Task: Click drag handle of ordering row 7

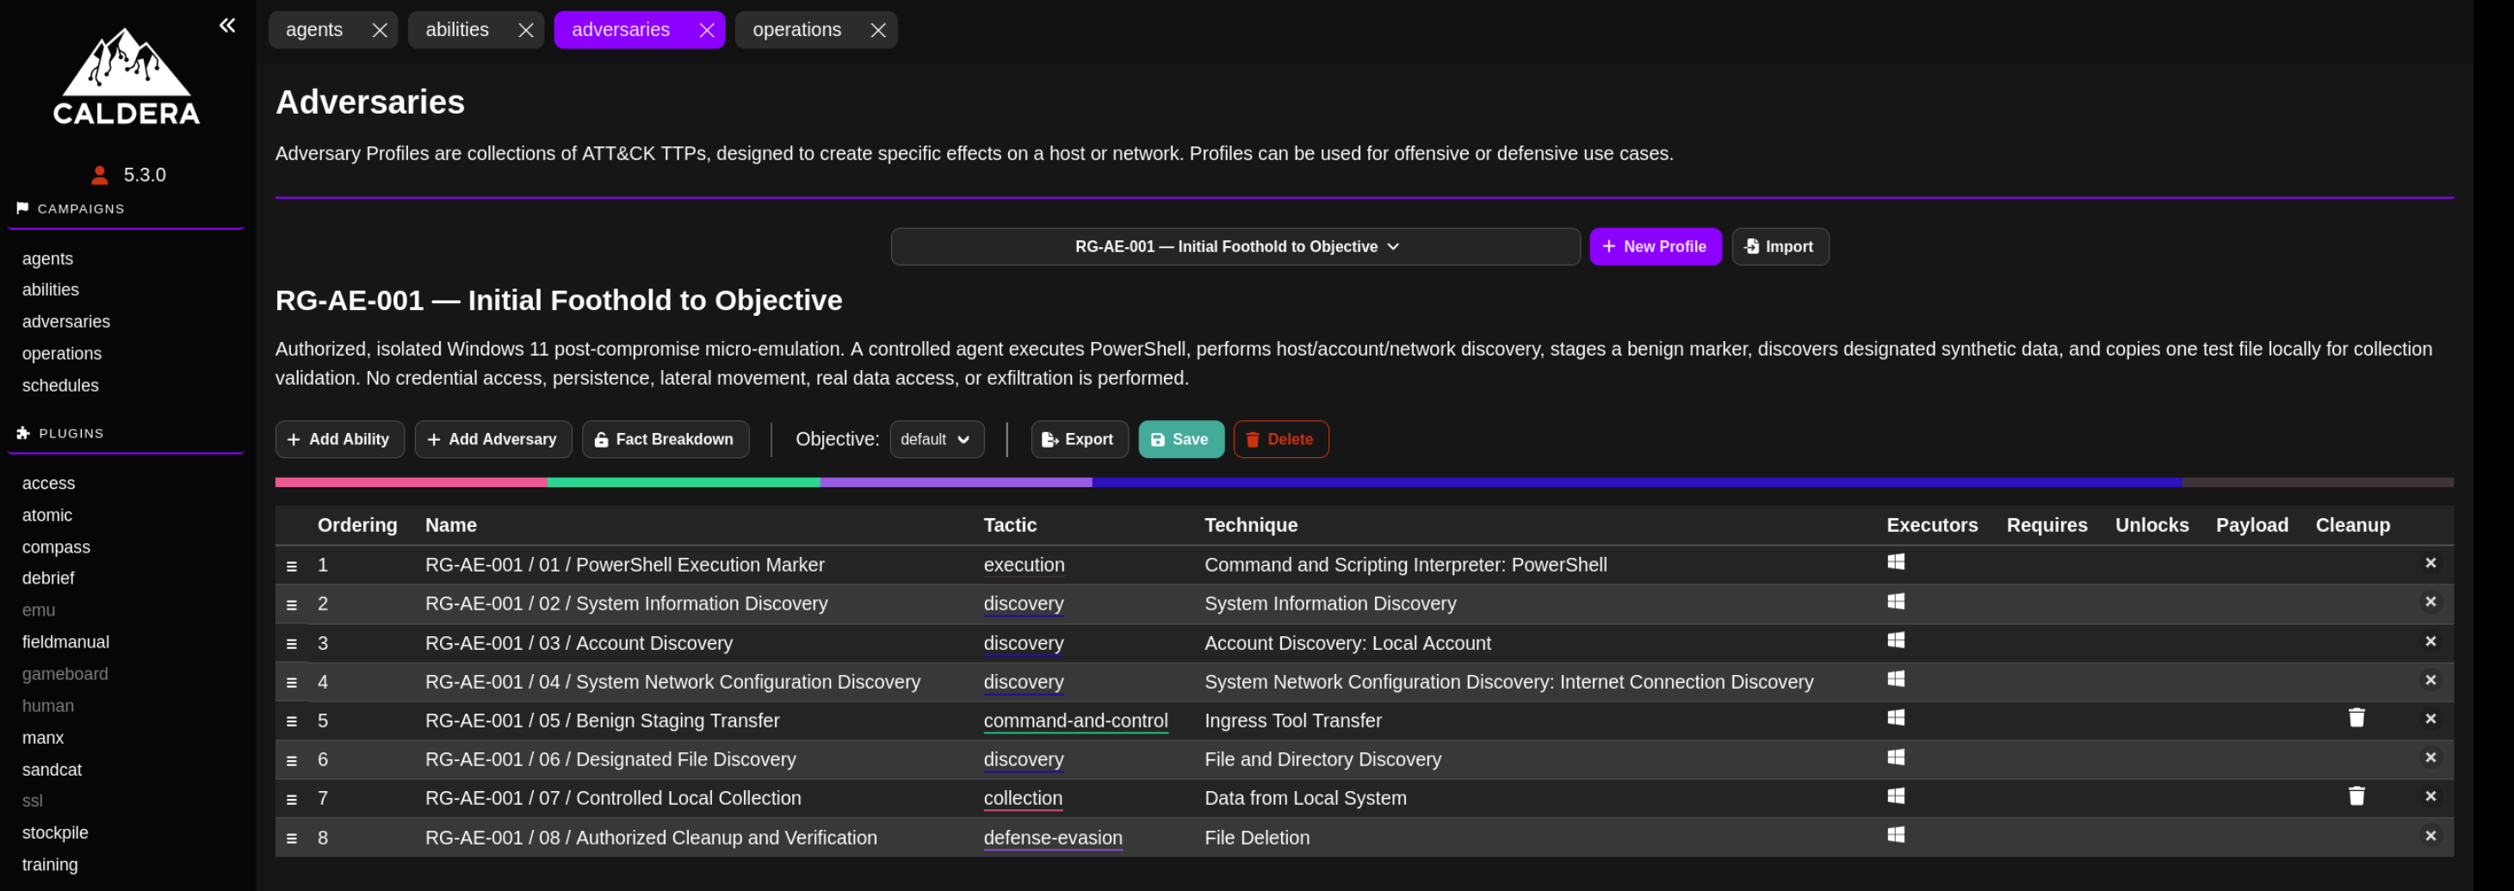Action: (x=291, y=801)
